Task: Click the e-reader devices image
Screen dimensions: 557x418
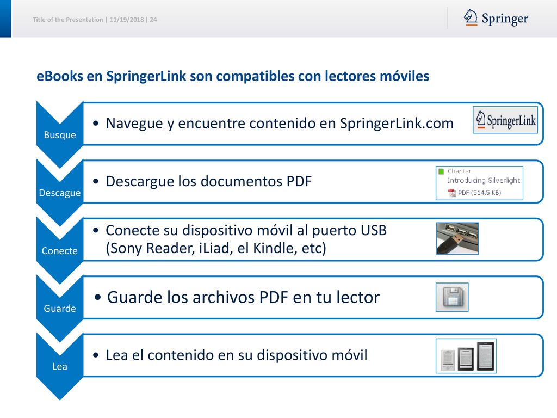Action: coord(466,356)
